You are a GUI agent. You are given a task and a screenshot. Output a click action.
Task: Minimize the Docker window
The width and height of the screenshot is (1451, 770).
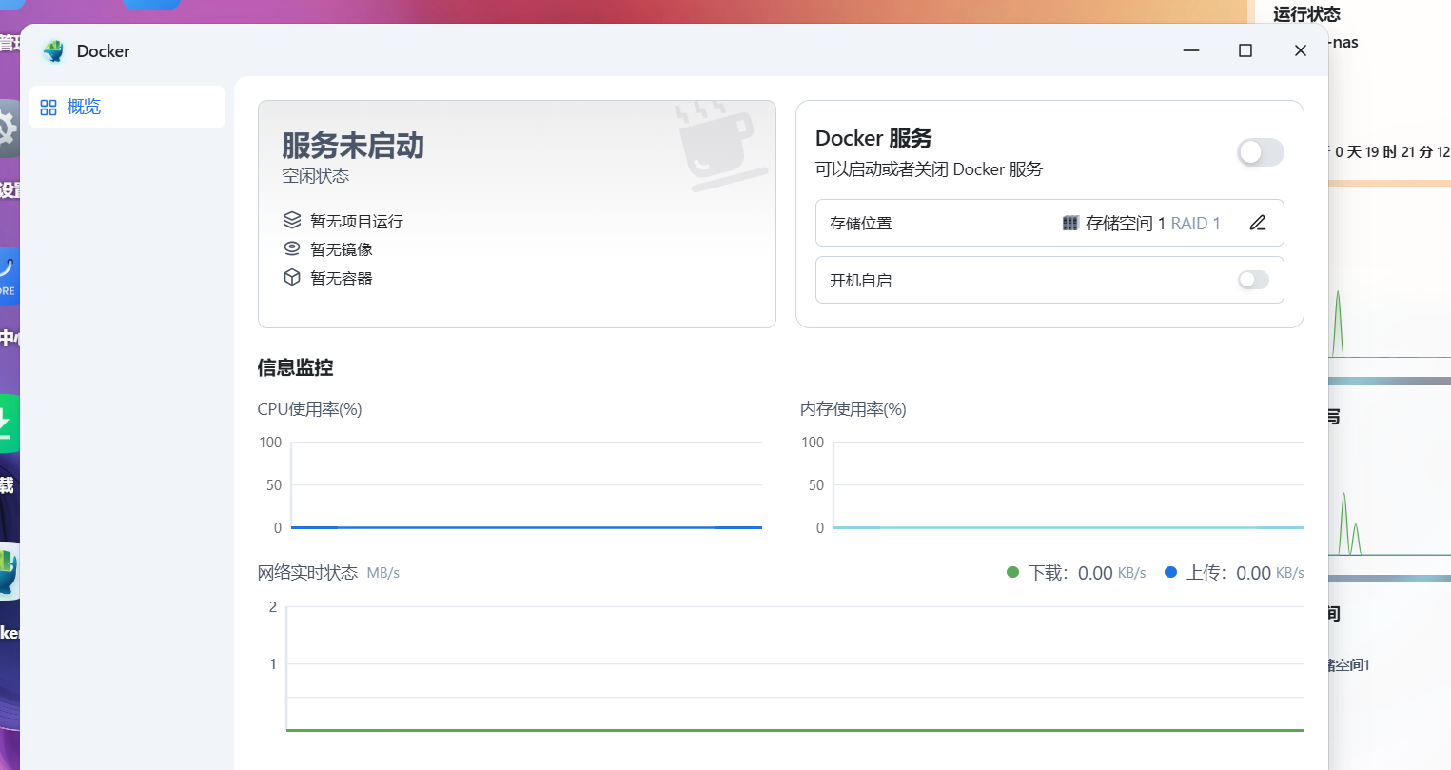pos(1190,50)
